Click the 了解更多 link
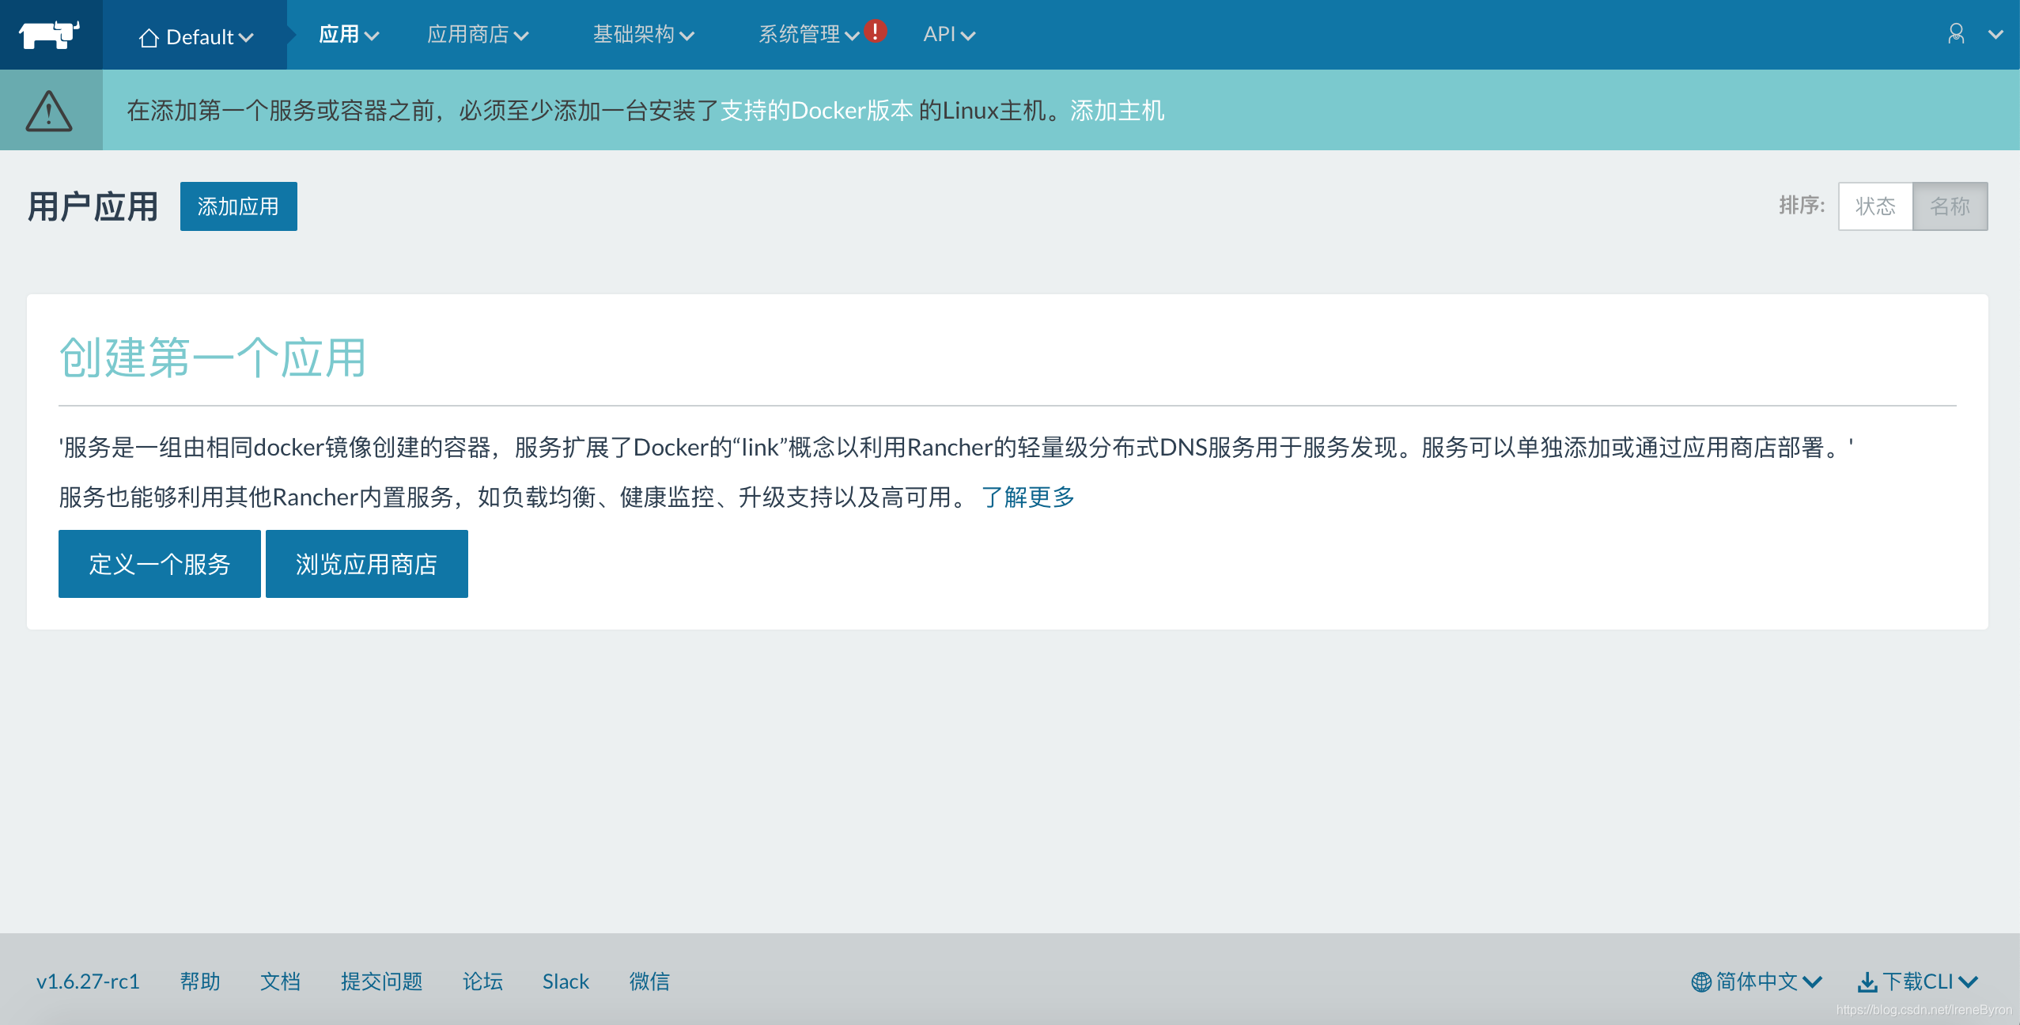Viewport: 2020px width, 1025px height. [1027, 497]
